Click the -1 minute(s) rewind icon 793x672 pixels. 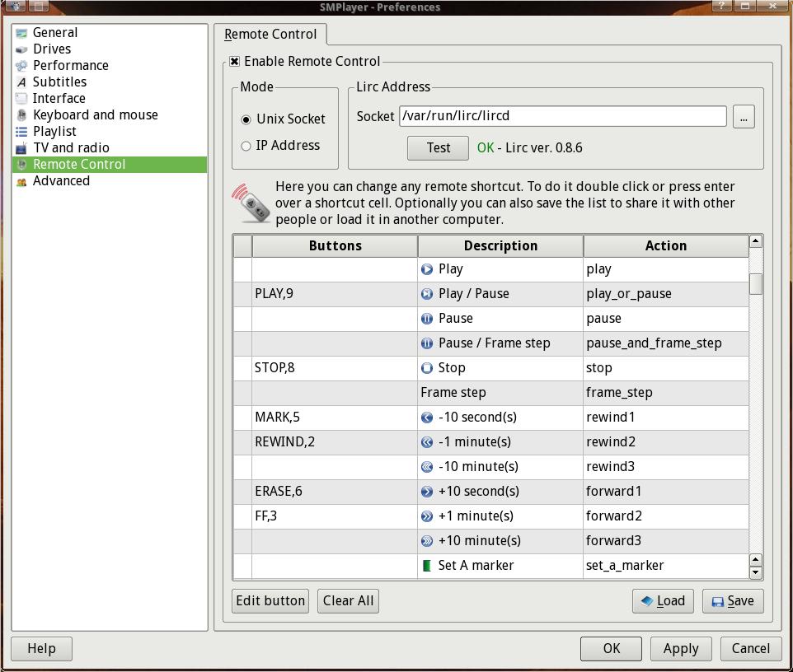[x=427, y=442]
